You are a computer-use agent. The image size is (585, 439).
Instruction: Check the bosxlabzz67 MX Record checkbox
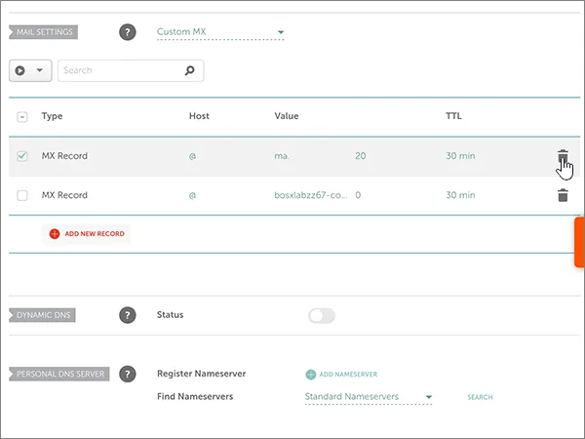pos(22,195)
